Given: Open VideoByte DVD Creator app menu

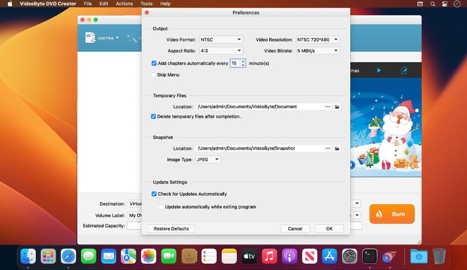Looking at the screenshot, I should coord(47,4).
